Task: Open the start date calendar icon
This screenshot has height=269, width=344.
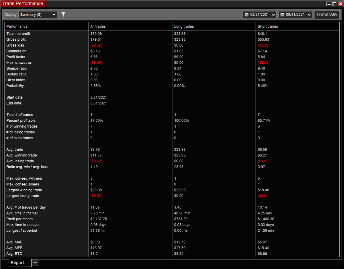Action: (x=246, y=15)
